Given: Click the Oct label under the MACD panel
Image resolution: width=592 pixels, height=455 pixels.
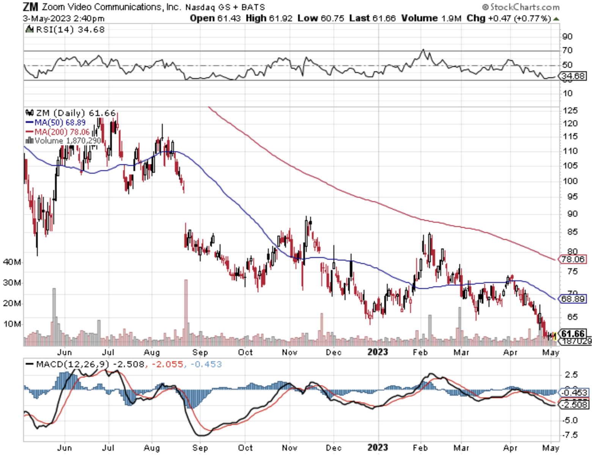Looking at the screenshot, I should (245, 448).
